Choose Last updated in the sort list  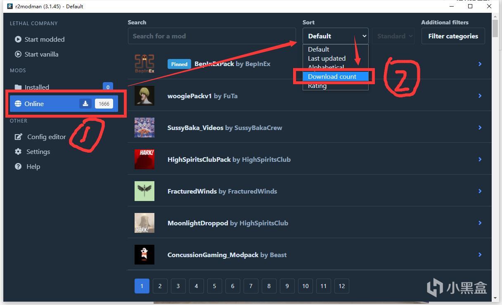coord(335,58)
